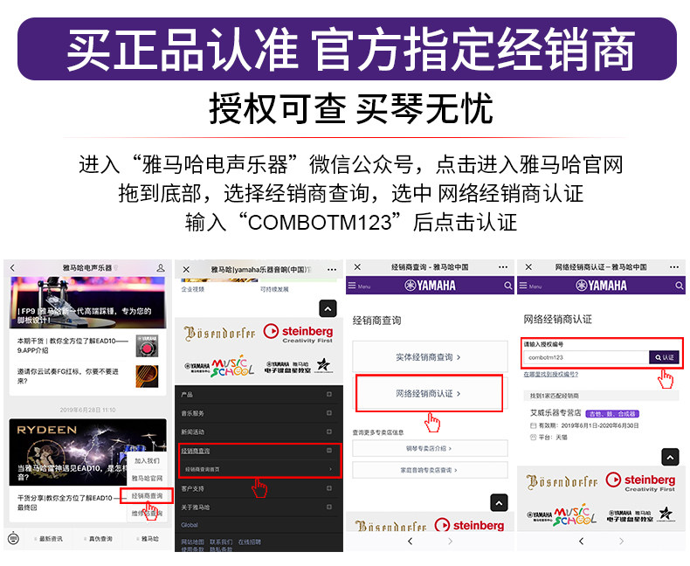The width and height of the screenshot is (690, 566).
Task: Focus the authorization code field containing combotm123
Action: tap(587, 357)
